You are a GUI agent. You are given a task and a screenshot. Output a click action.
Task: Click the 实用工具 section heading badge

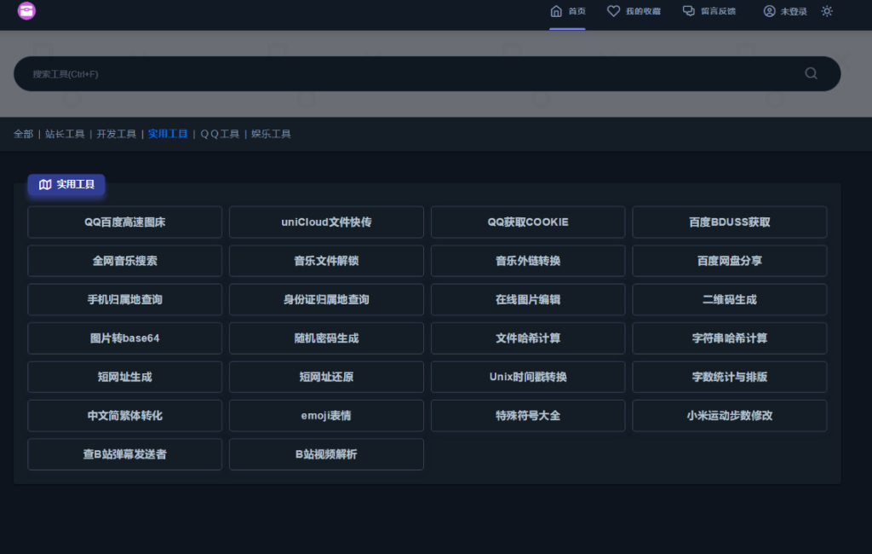click(66, 184)
